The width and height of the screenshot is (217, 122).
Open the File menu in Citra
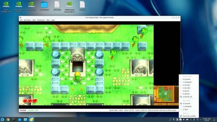click(21, 20)
